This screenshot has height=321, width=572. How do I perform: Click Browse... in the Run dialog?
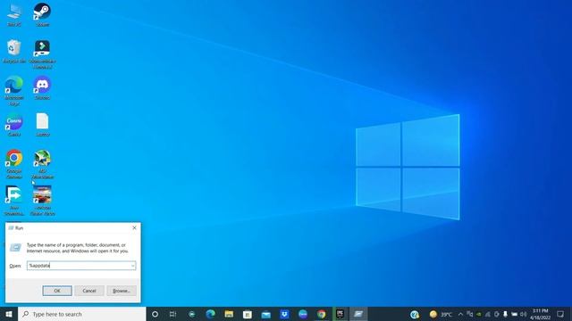click(122, 291)
